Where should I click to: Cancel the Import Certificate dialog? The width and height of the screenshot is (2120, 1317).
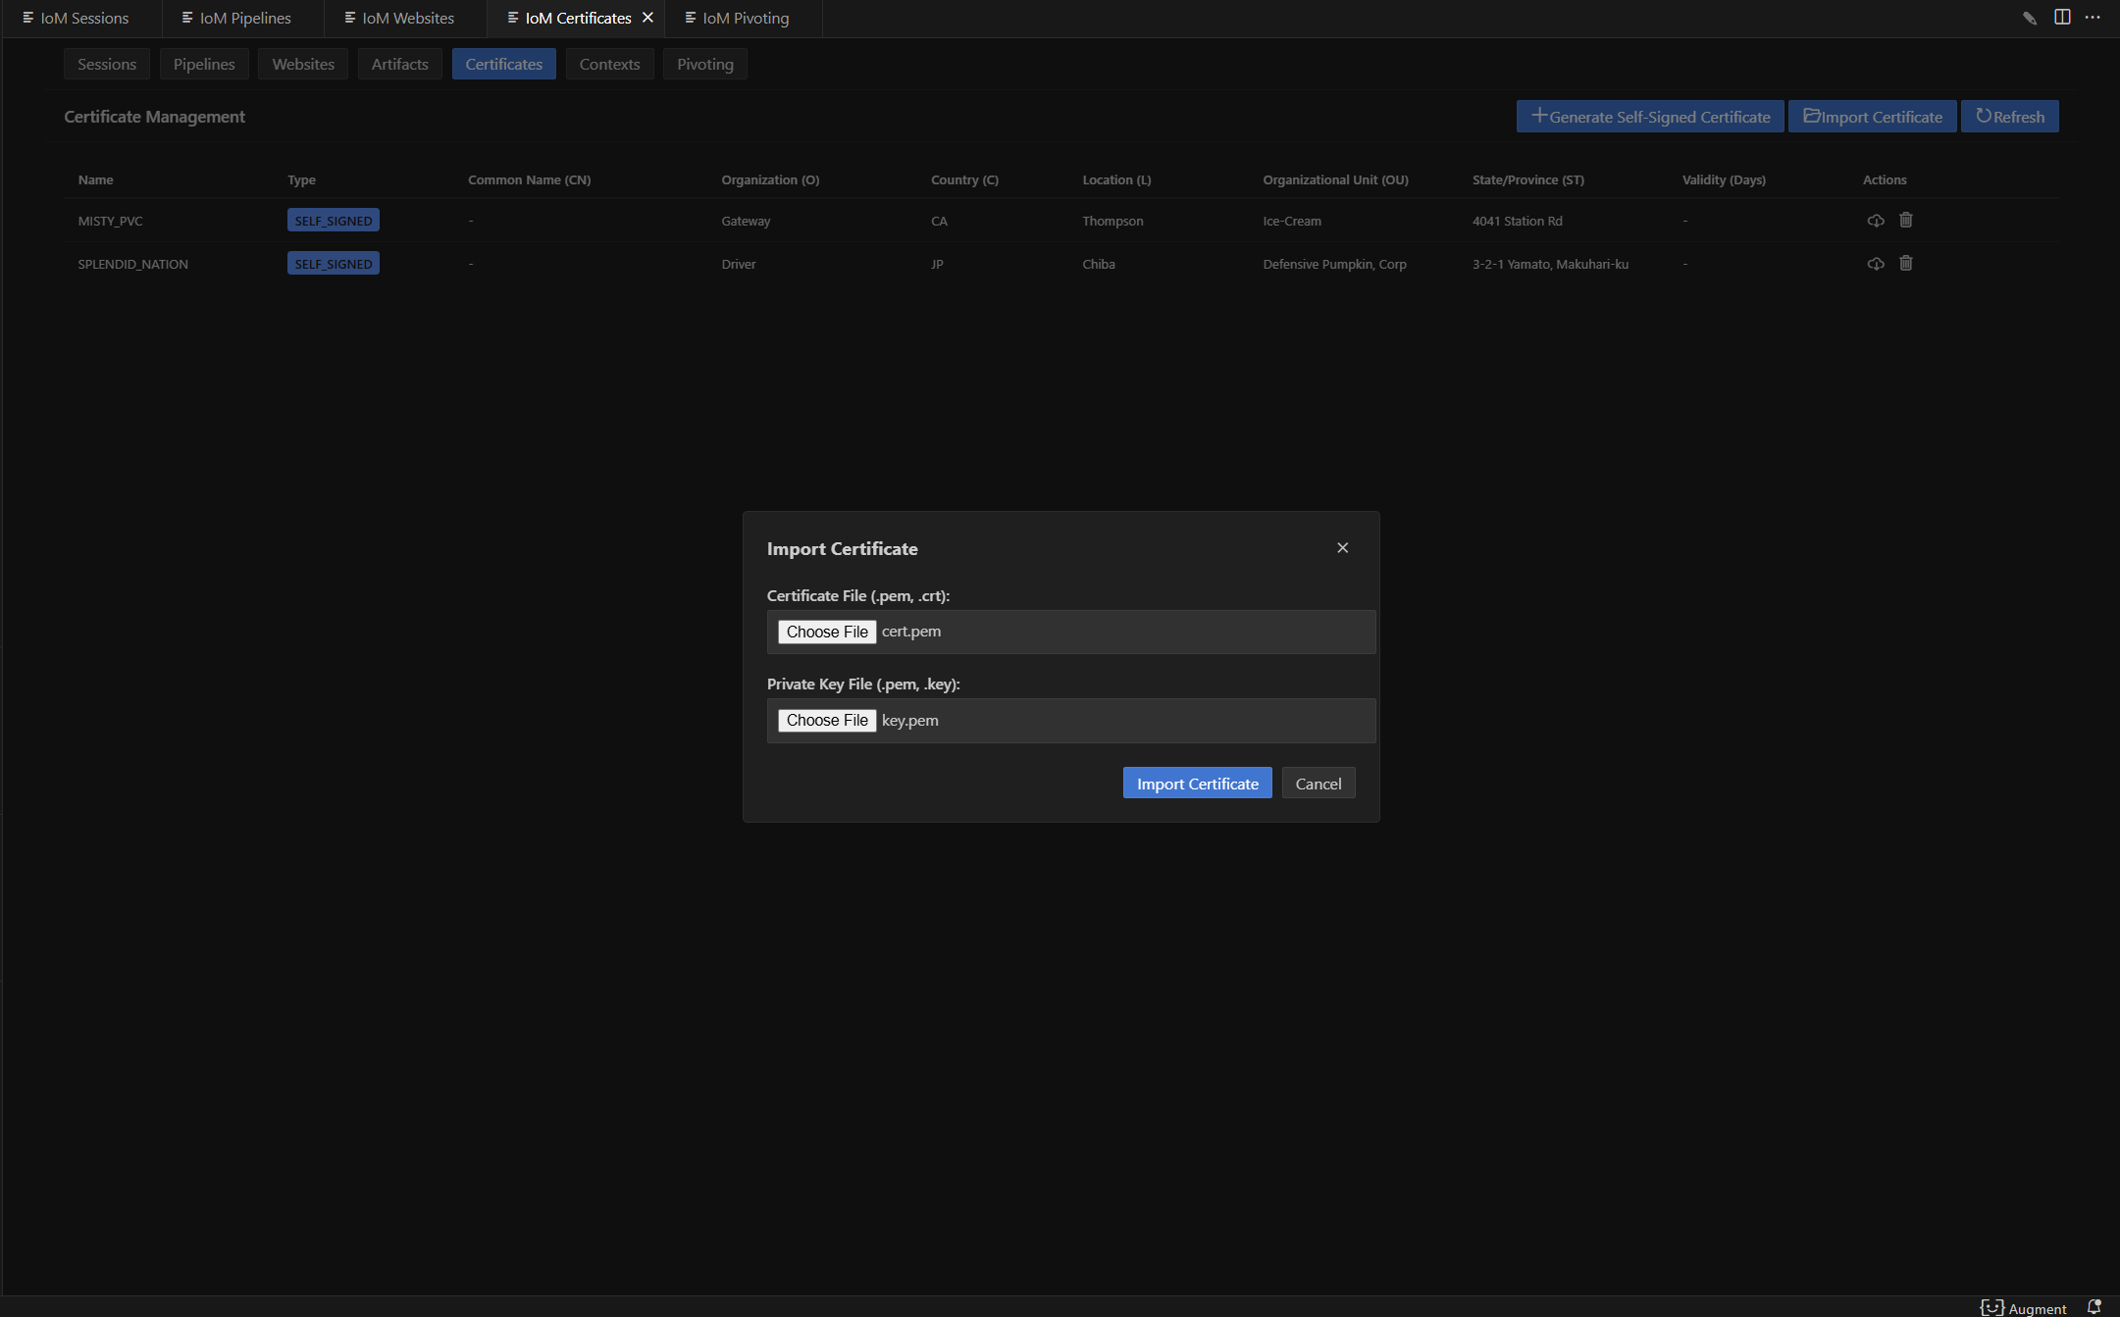tap(1318, 783)
